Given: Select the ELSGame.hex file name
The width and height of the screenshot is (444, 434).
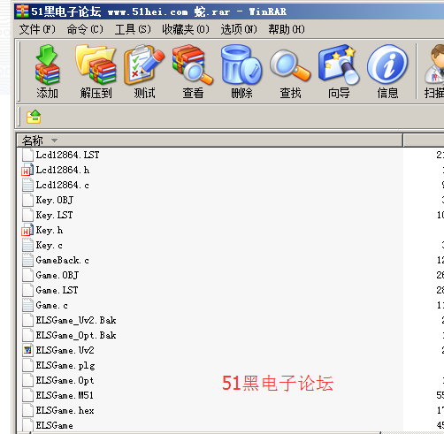Looking at the screenshot, I should tap(65, 410).
